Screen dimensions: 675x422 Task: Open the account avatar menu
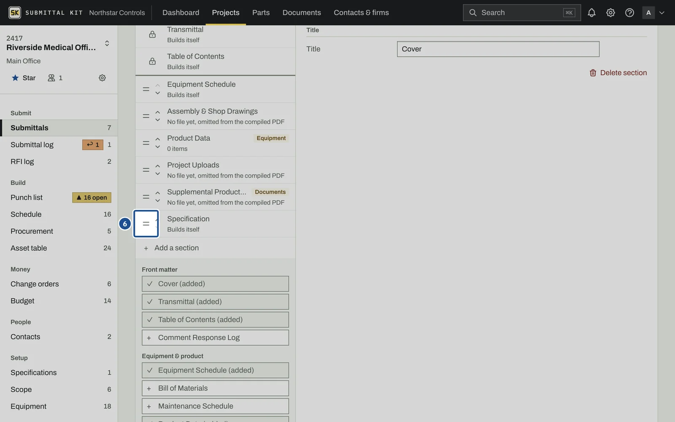653,13
